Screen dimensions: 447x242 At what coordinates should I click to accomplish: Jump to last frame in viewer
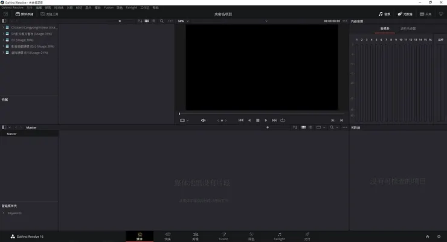[x=274, y=121]
